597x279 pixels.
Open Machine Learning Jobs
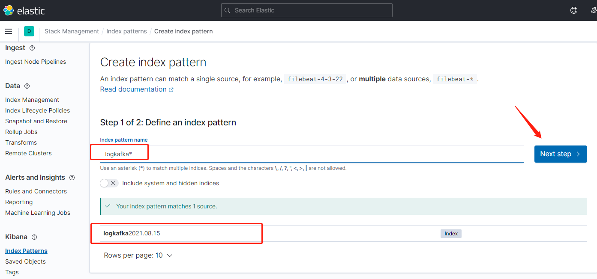[38, 213]
